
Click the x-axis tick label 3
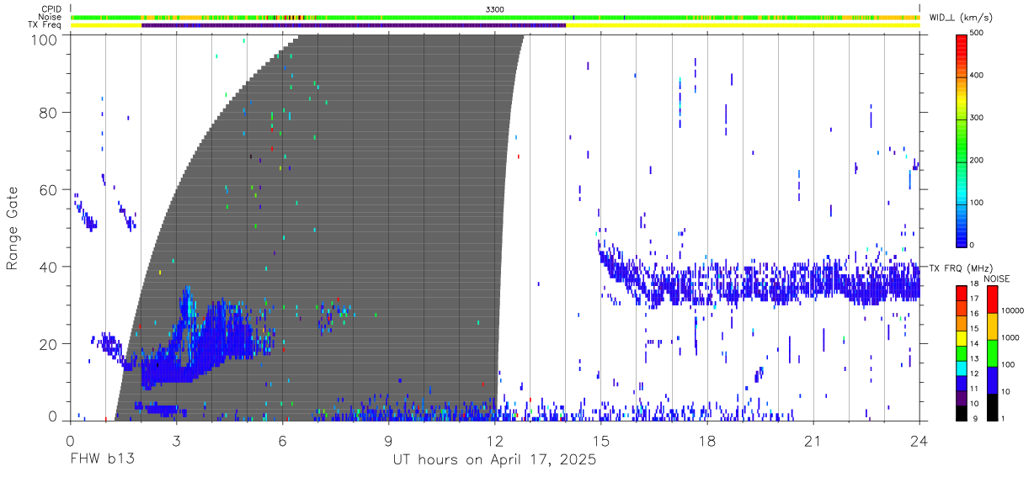point(176,443)
